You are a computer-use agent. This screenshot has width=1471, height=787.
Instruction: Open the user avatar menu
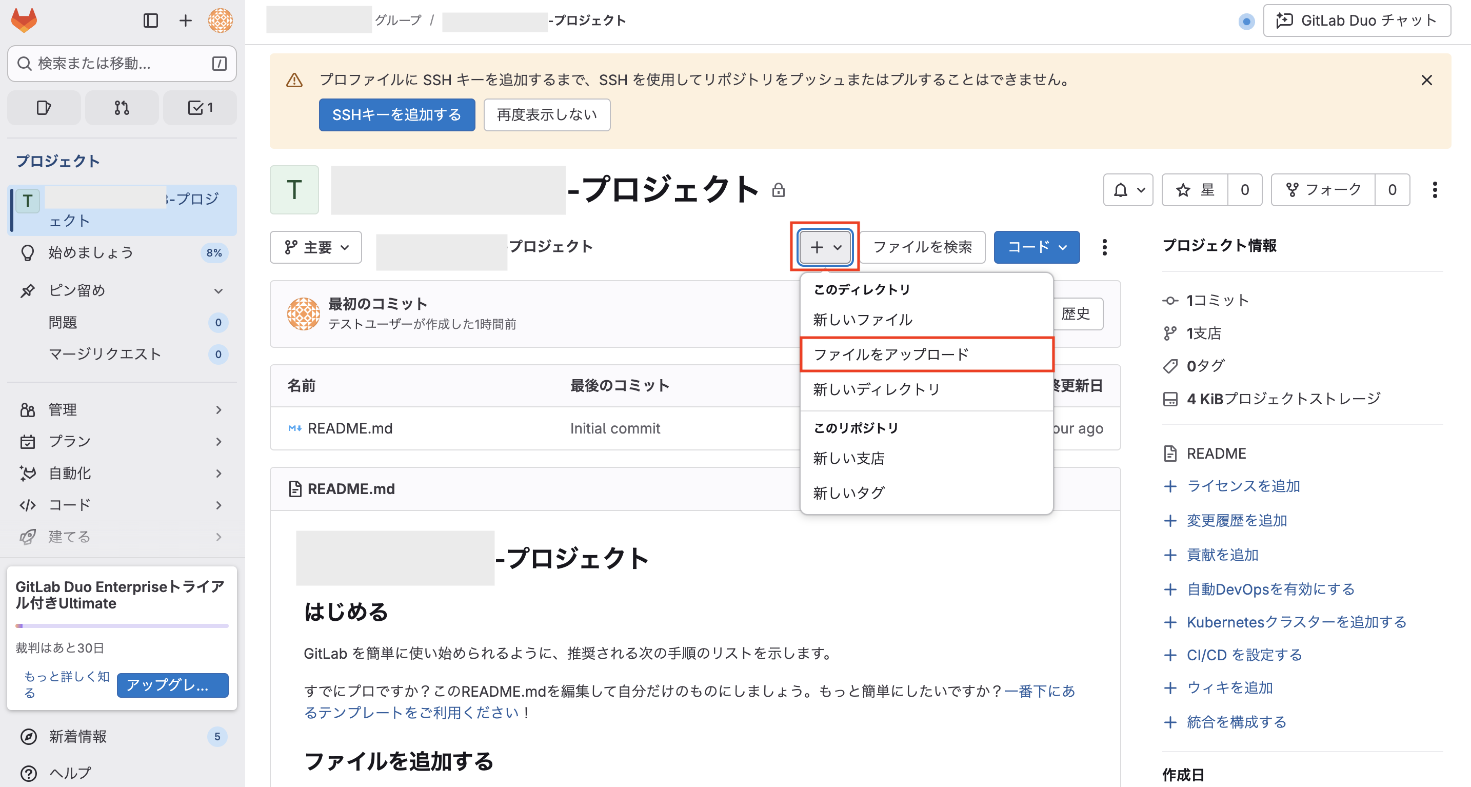[x=221, y=21]
